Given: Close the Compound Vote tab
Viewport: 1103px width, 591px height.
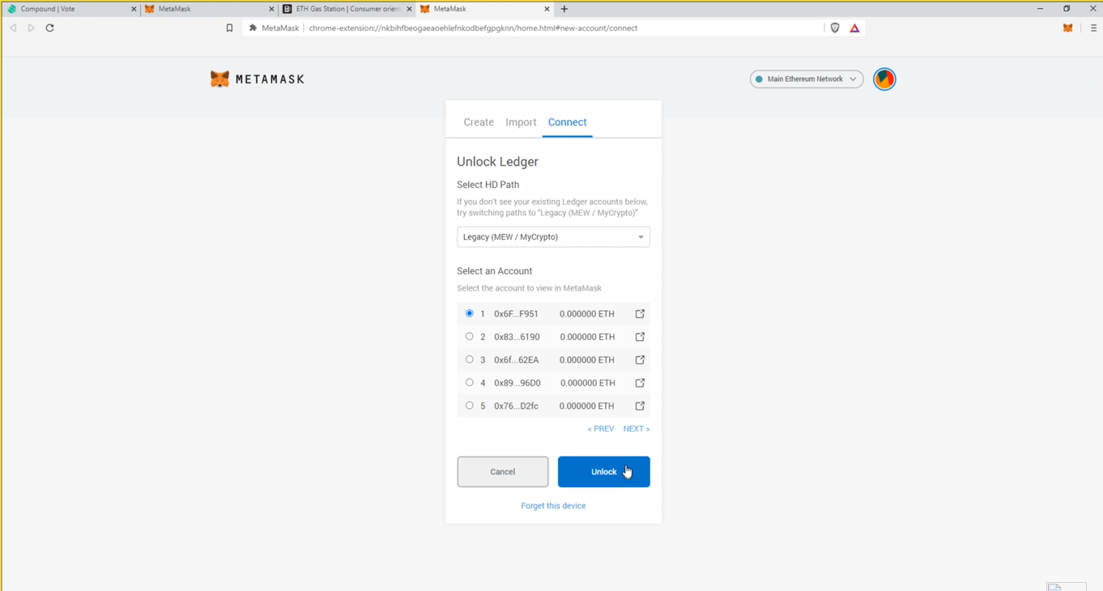Looking at the screenshot, I should 134,9.
